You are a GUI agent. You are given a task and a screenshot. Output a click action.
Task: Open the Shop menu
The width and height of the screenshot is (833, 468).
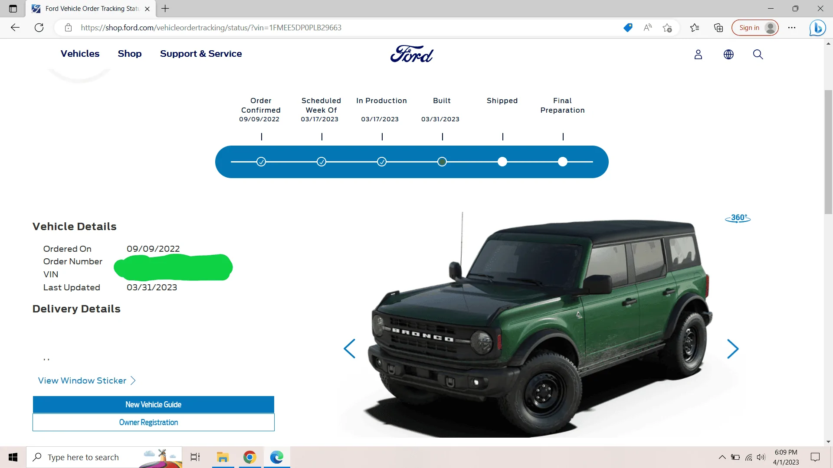coord(130,54)
